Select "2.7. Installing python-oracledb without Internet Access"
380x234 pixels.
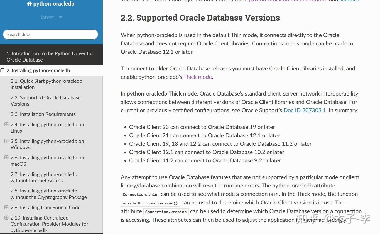click(44, 177)
